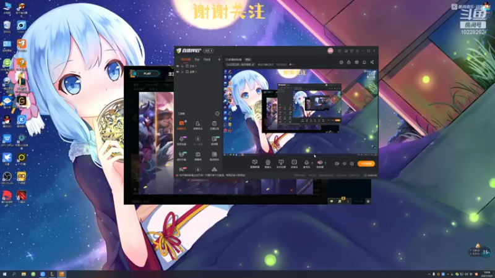Open File Explorer from the taskbar

point(24,274)
